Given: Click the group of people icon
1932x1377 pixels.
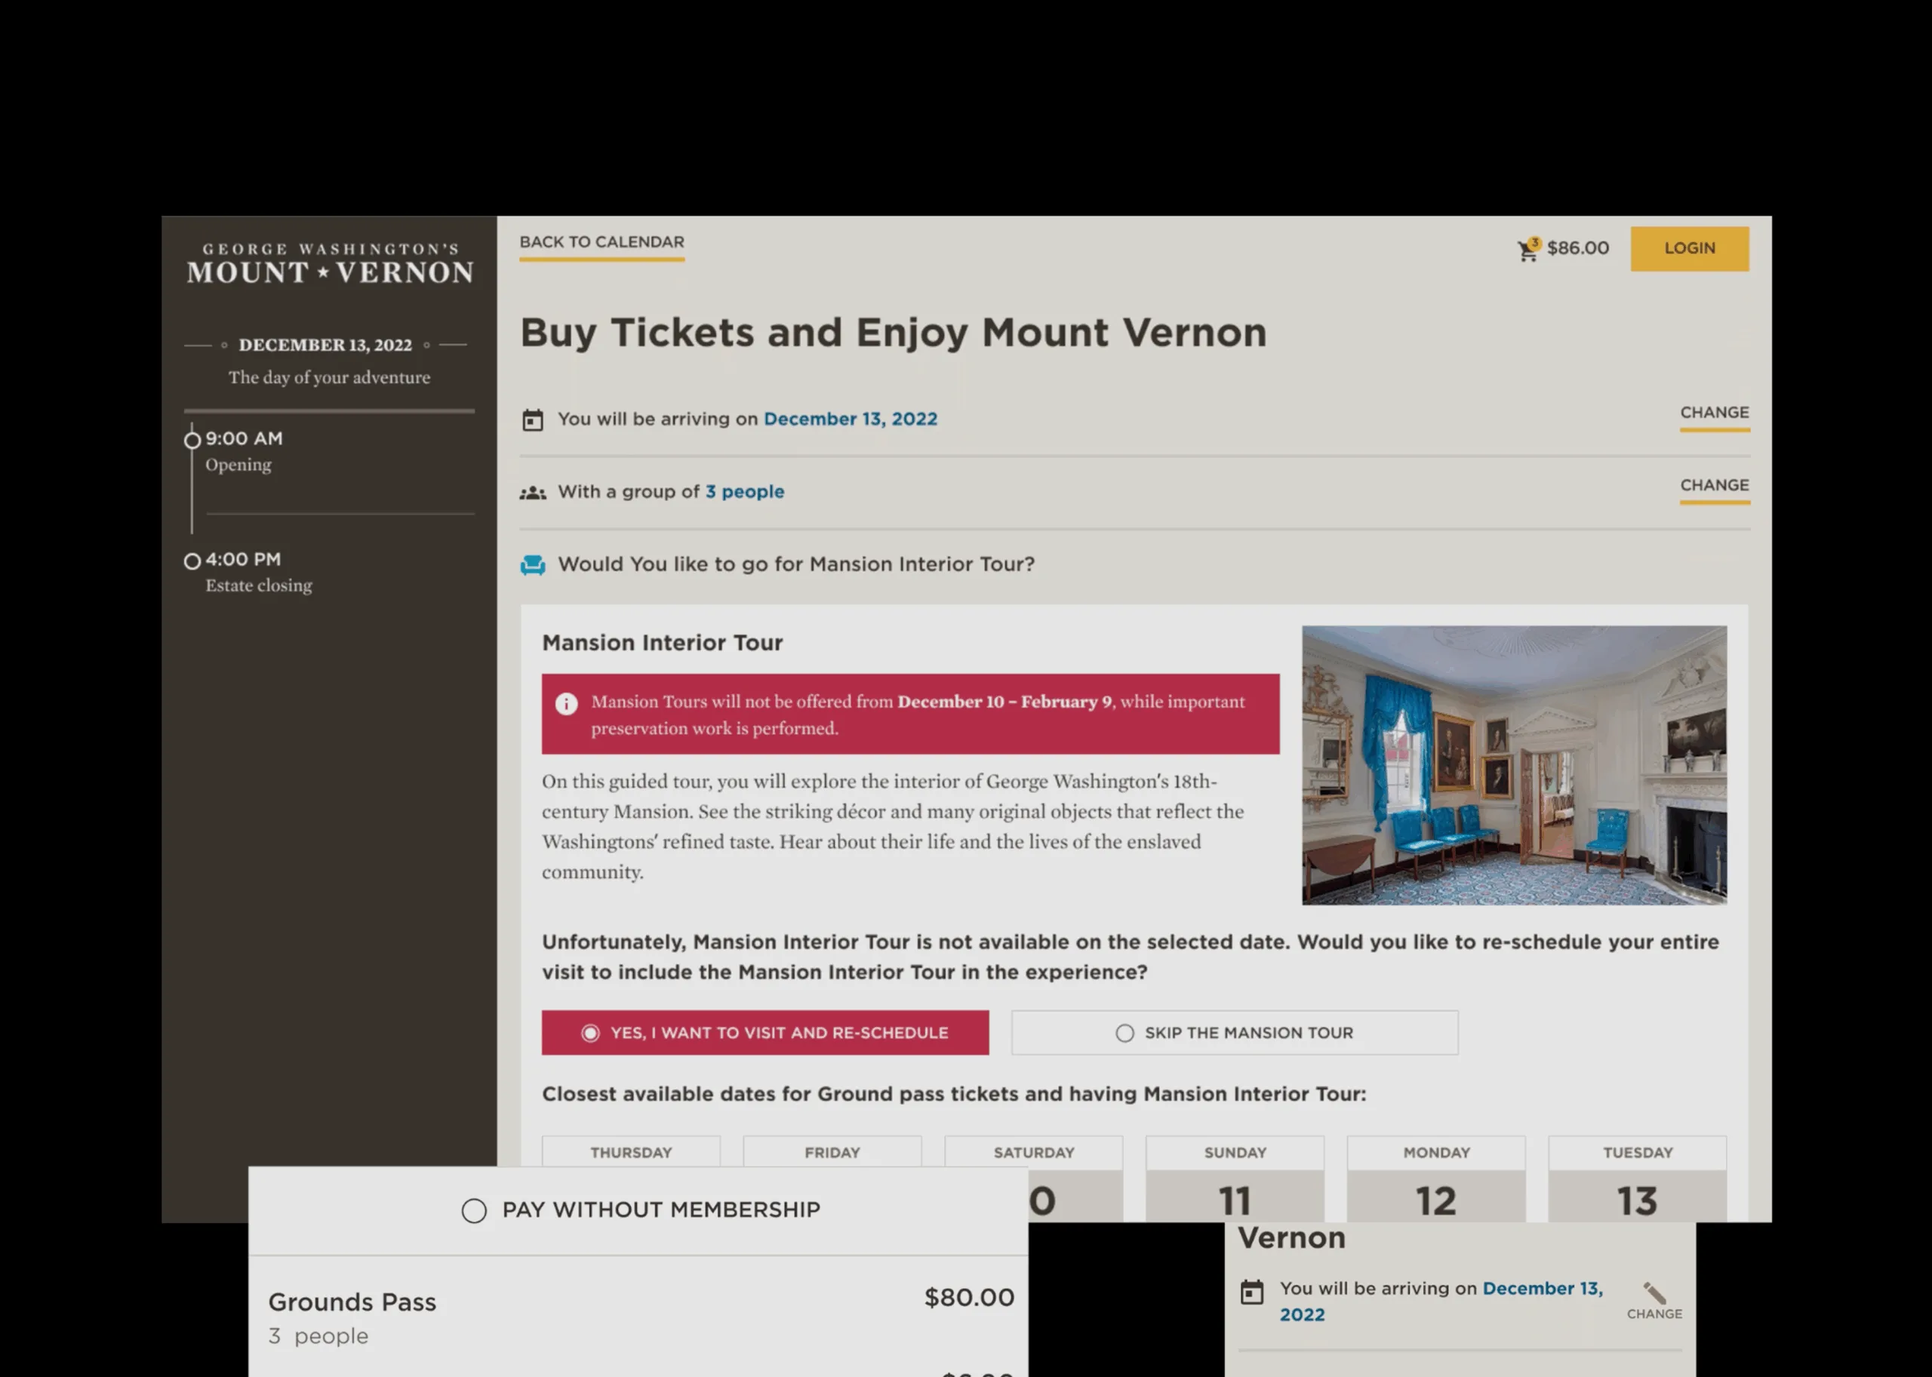Looking at the screenshot, I should tap(533, 493).
